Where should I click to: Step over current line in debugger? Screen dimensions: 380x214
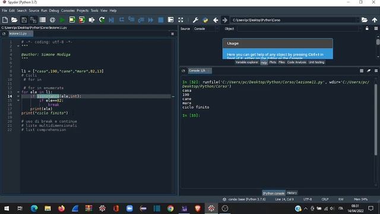[x=121, y=20]
